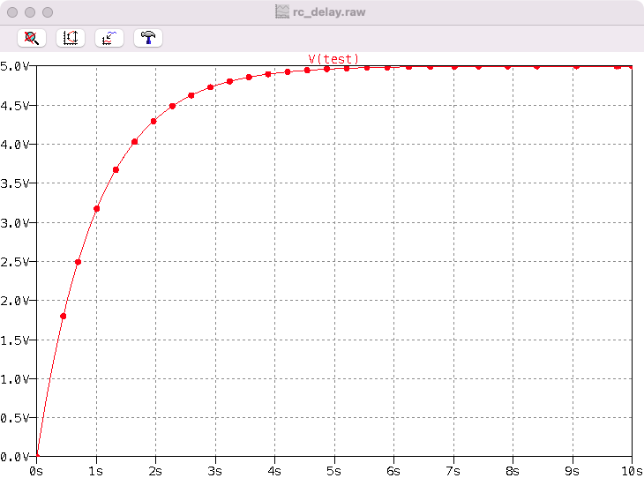Open the control panel hammer icon
Image resolution: width=644 pixels, height=478 pixels.
pos(148,38)
